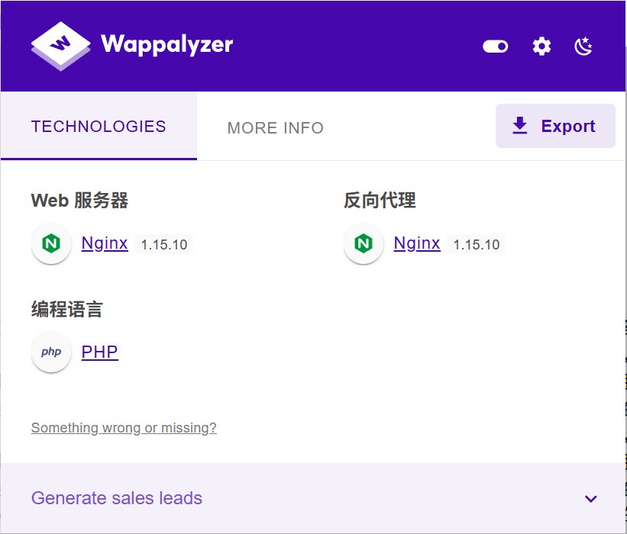Click the PHP logo icon
The width and height of the screenshot is (627, 534).
point(51,352)
